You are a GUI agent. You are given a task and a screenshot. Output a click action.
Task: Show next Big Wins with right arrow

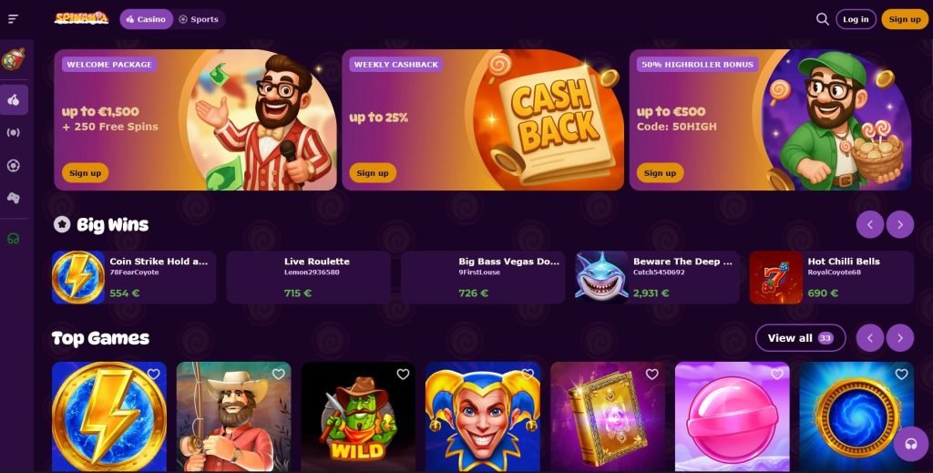(x=899, y=224)
